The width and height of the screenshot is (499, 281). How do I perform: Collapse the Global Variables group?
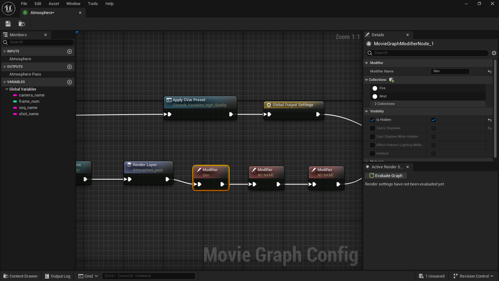coord(7,89)
